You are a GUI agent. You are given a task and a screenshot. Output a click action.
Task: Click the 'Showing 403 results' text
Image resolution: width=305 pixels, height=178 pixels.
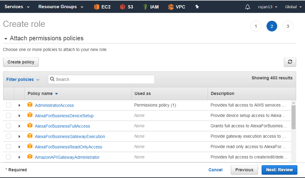(x=272, y=78)
